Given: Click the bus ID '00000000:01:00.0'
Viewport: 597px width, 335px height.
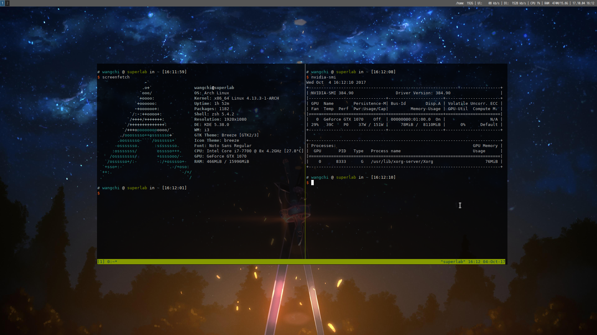Looking at the screenshot, I should [410, 119].
